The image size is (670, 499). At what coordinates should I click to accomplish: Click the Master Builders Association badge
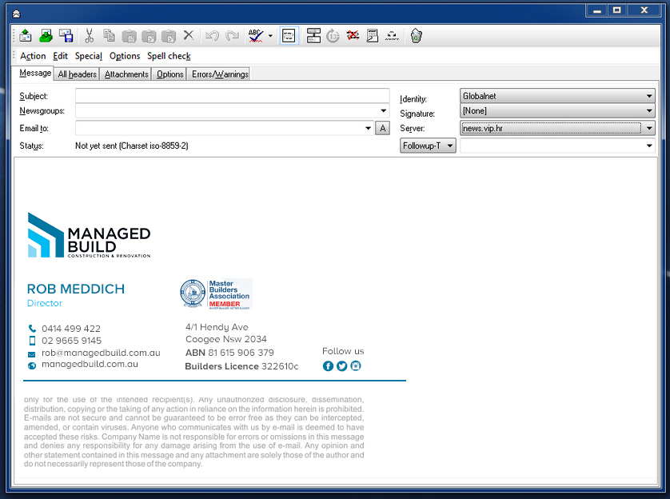pyautogui.click(x=216, y=294)
